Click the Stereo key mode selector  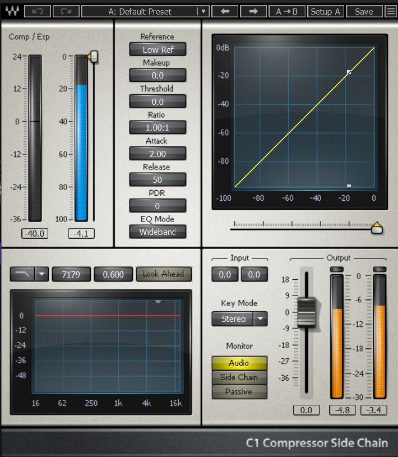pos(233,318)
